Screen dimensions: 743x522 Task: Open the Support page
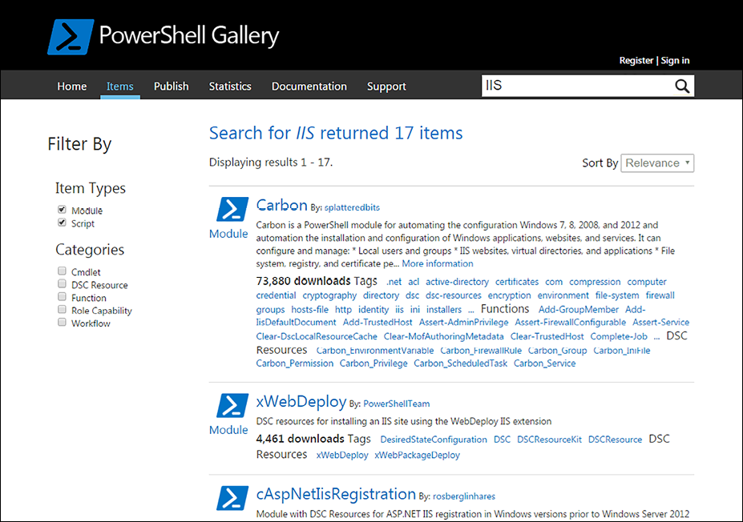pos(386,86)
